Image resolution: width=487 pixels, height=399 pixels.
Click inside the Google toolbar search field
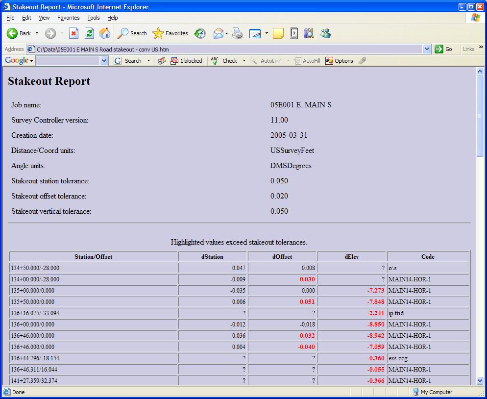click(x=68, y=61)
